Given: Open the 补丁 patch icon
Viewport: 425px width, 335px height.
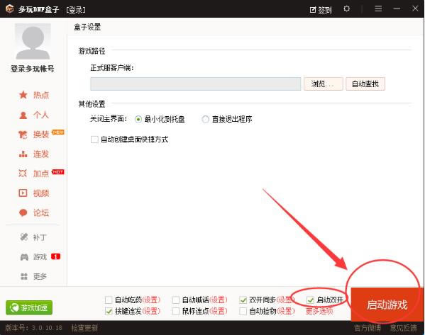Looking at the screenshot, I should tap(24, 237).
